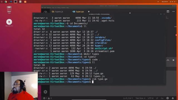This screenshot has height=100, width=178.
Task: Click type.go in the ll listing
Action: (98, 73)
